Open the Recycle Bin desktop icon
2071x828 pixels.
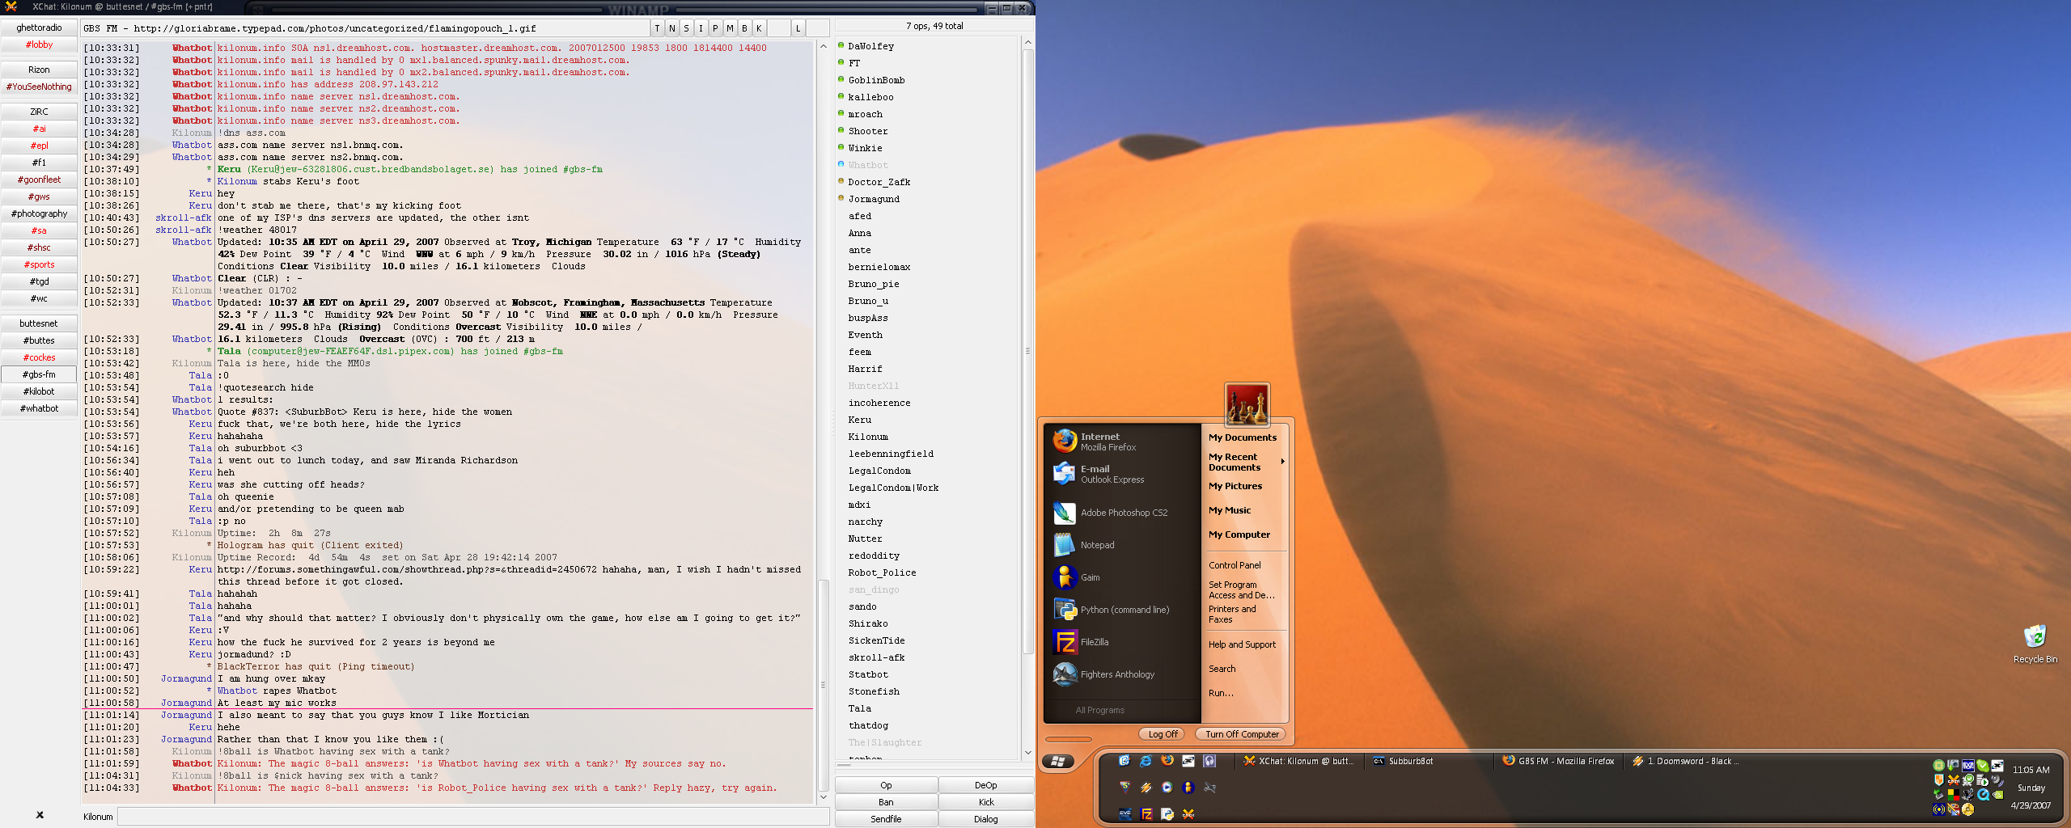[2035, 644]
